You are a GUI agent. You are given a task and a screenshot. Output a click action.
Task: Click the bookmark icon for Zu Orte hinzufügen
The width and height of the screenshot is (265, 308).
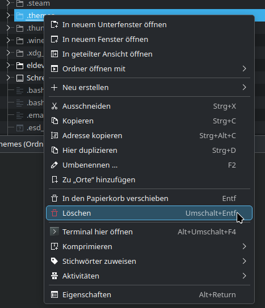click(54, 179)
